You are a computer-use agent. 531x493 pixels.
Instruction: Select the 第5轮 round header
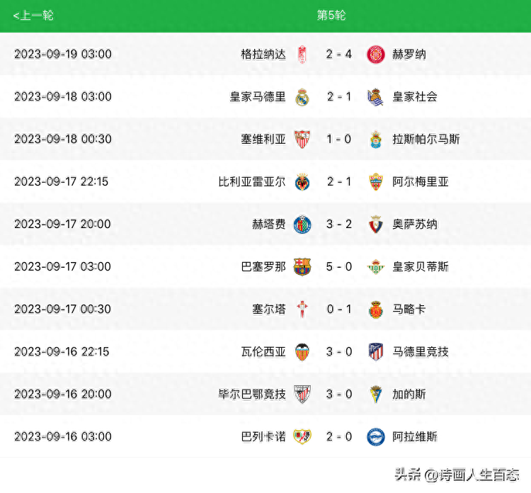tap(331, 16)
